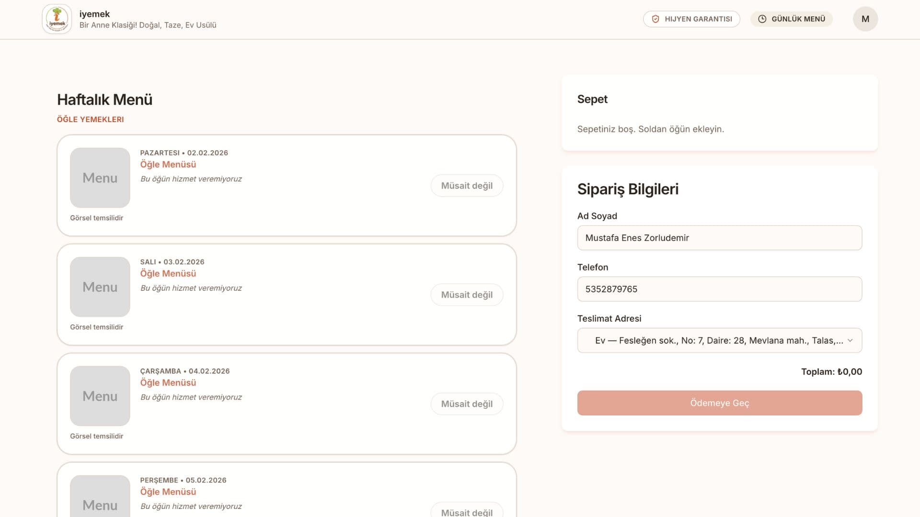Click the Salı Menu placeholder image

(100, 287)
